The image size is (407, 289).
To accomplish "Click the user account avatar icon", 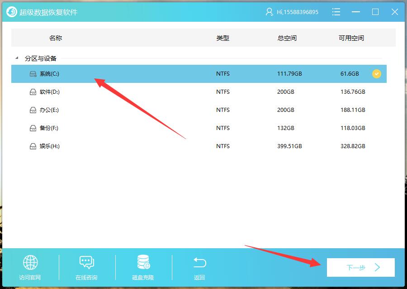I will click(x=270, y=12).
